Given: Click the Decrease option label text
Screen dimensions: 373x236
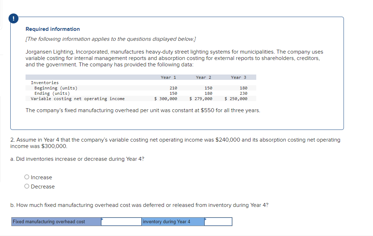Looking at the screenshot, I should (x=43, y=187).
